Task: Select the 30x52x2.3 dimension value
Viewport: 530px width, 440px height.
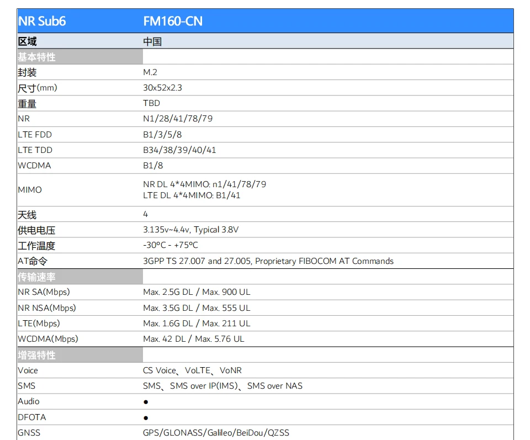Action: [x=162, y=88]
